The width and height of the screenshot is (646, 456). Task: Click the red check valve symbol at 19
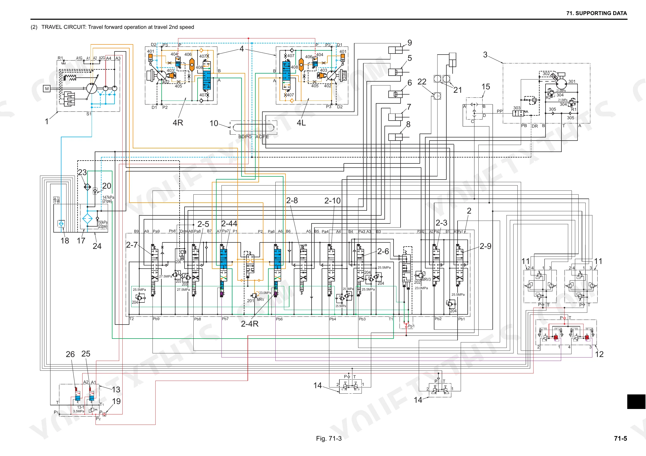(x=104, y=414)
